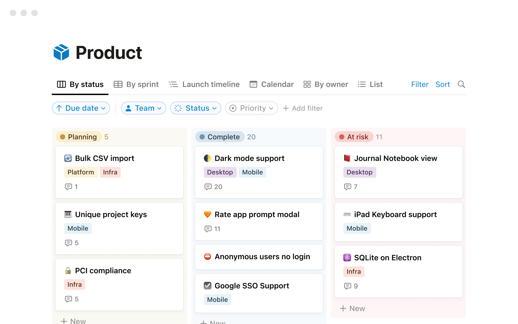Screen dimensions: 518x324
Task: Click comment icon on Bulk CSV import
Action: click(x=69, y=187)
